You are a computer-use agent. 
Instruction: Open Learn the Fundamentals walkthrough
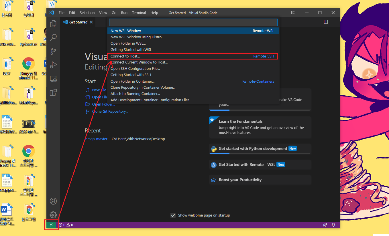[260, 127]
